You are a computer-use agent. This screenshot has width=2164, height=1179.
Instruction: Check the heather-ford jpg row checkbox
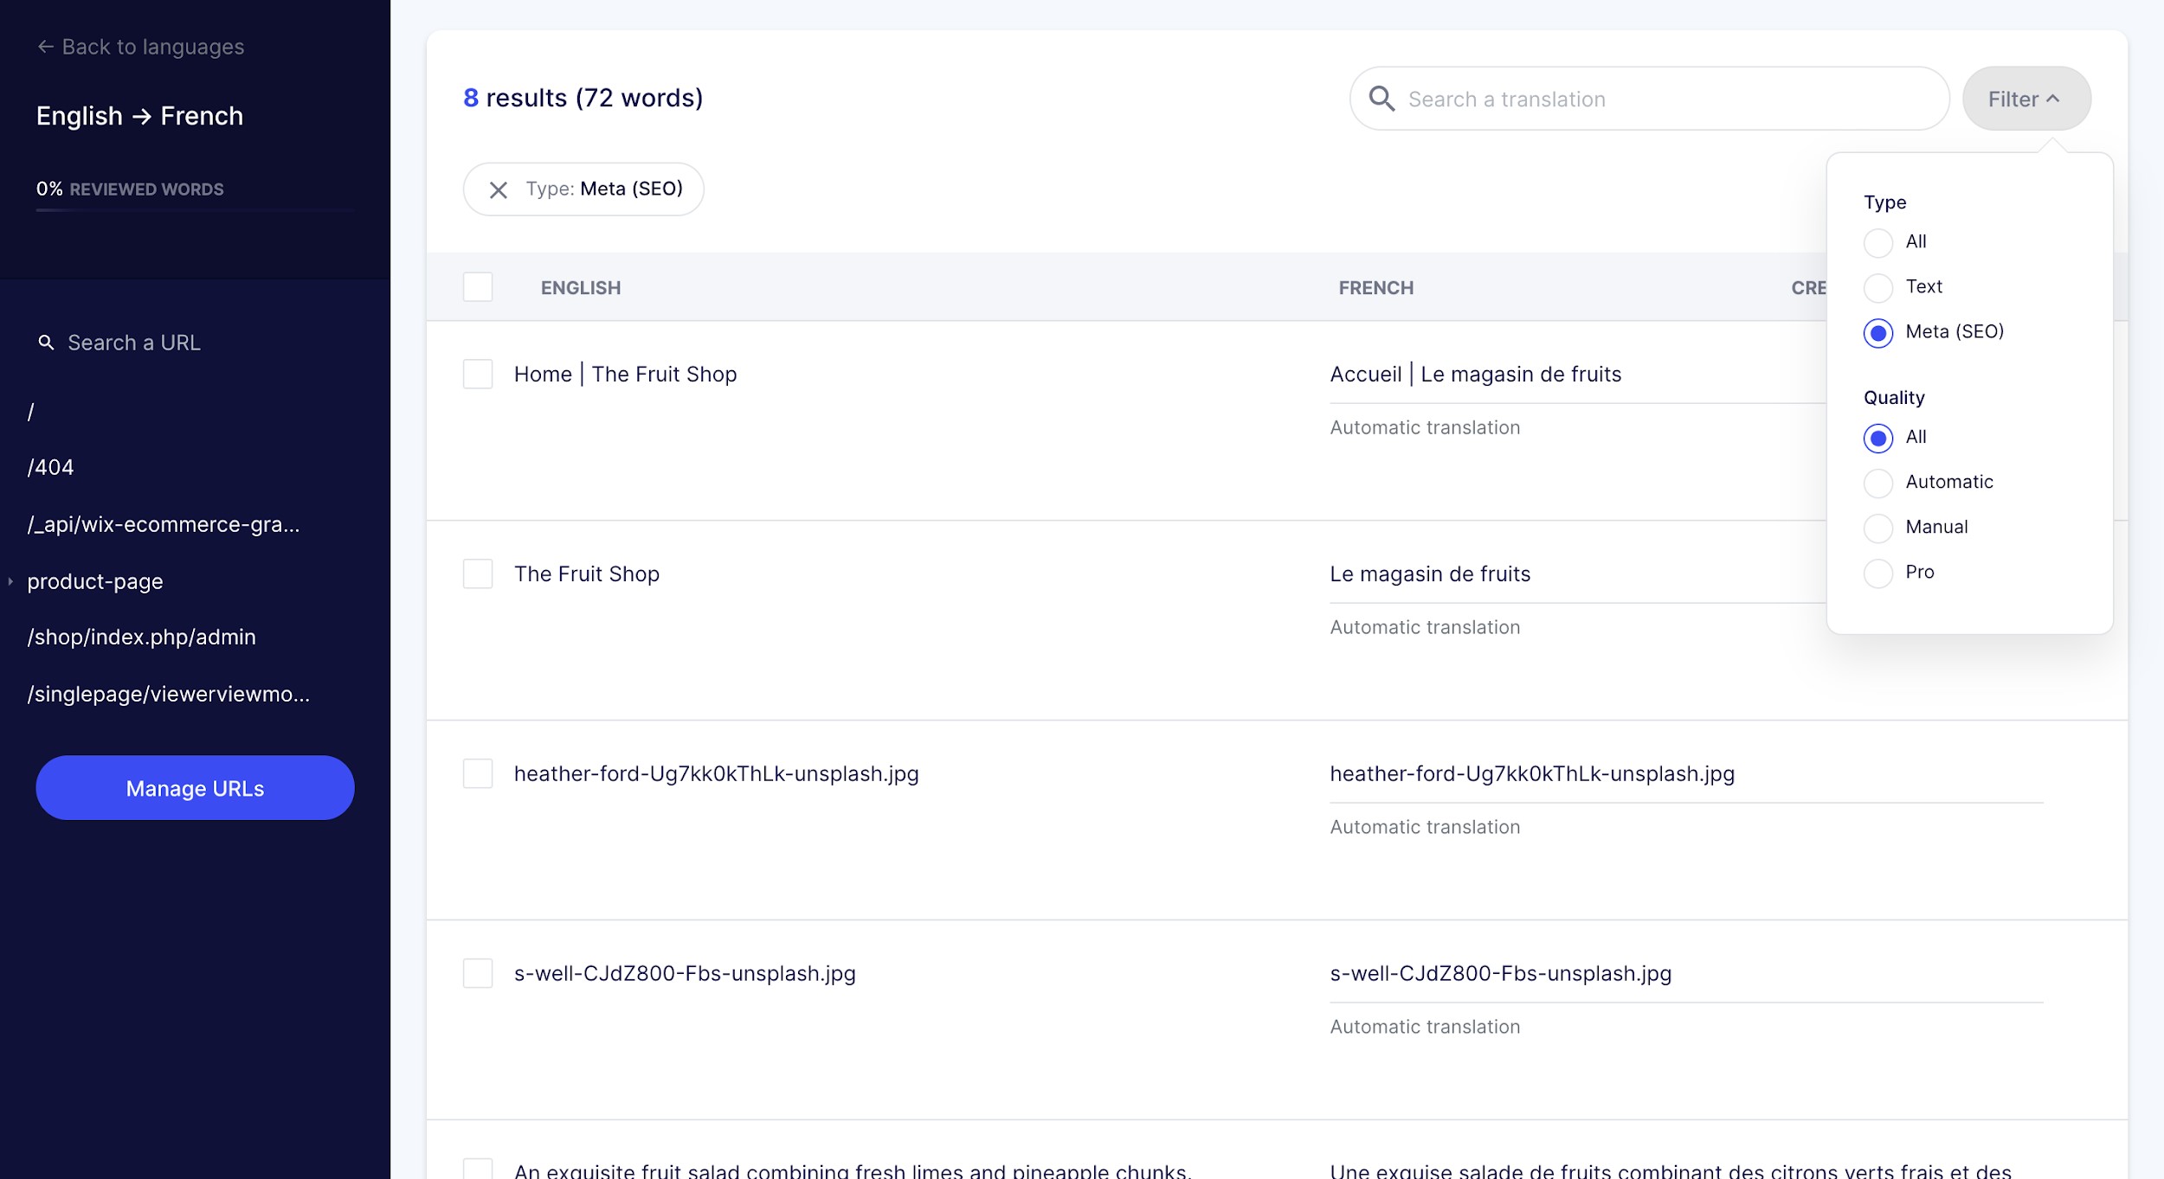tap(478, 774)
